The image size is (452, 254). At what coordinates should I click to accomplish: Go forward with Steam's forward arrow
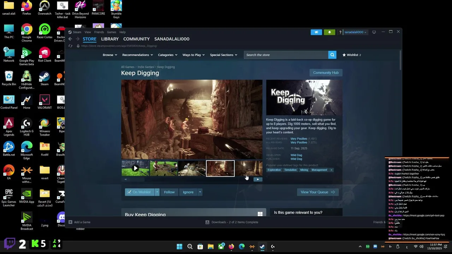tap(78, 39)
